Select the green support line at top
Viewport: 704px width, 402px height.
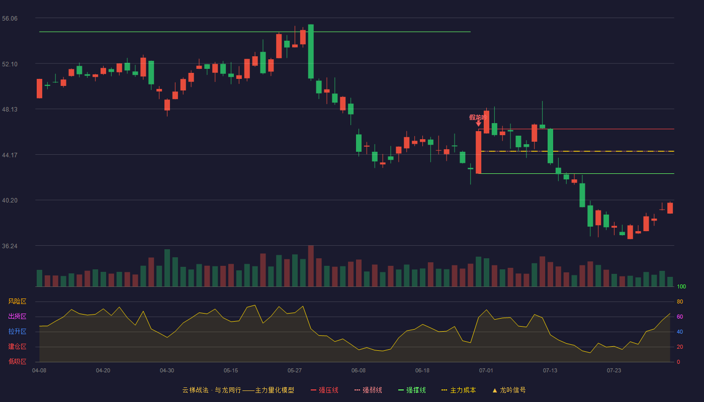[255, 32]
